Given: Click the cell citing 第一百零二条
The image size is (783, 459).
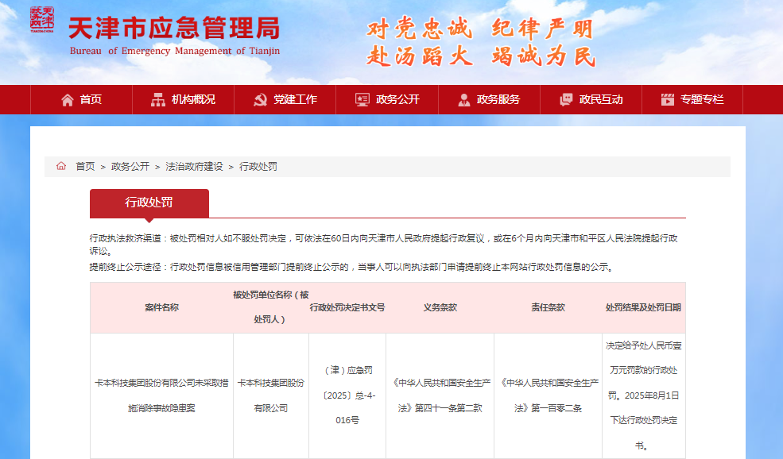Looking at the screenshot, I should (548, 395).
